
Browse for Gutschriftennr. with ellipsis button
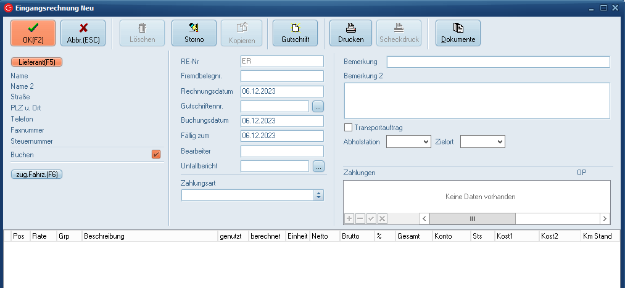pos(318,106)
